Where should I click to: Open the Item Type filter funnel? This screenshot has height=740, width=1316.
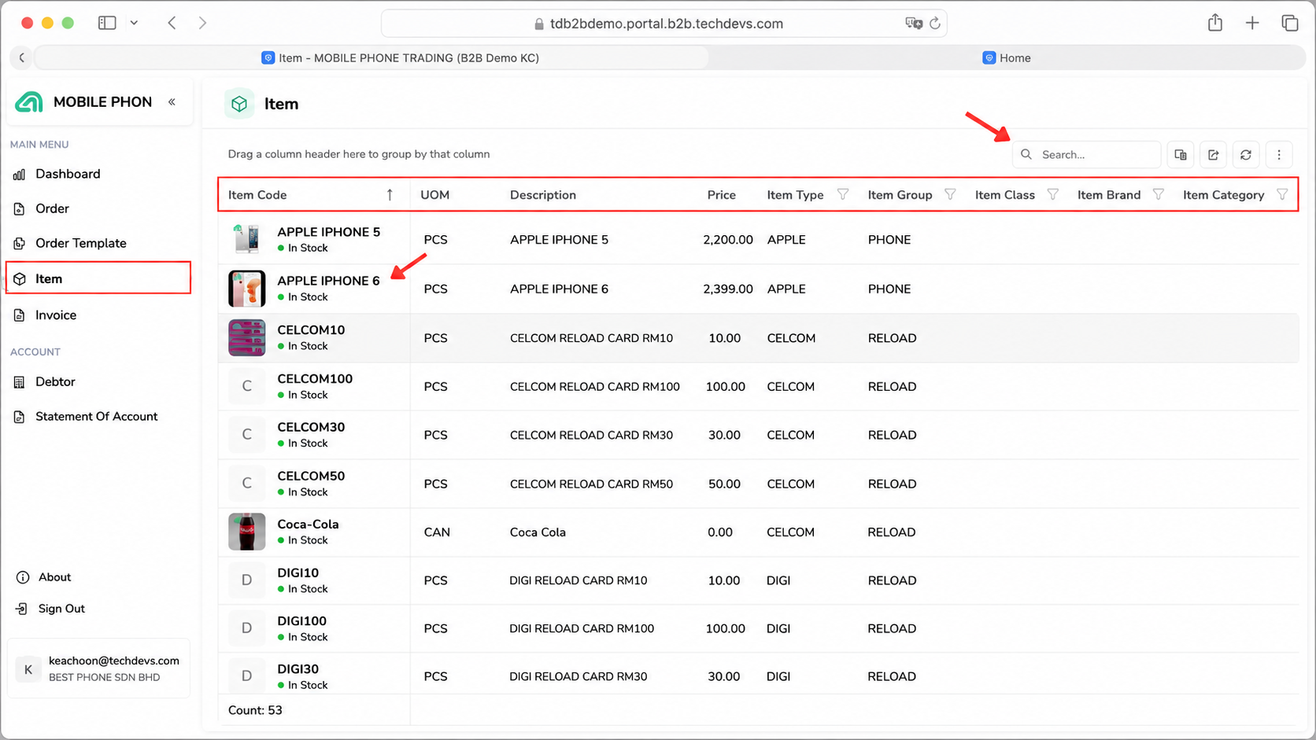tap(843, 194)
